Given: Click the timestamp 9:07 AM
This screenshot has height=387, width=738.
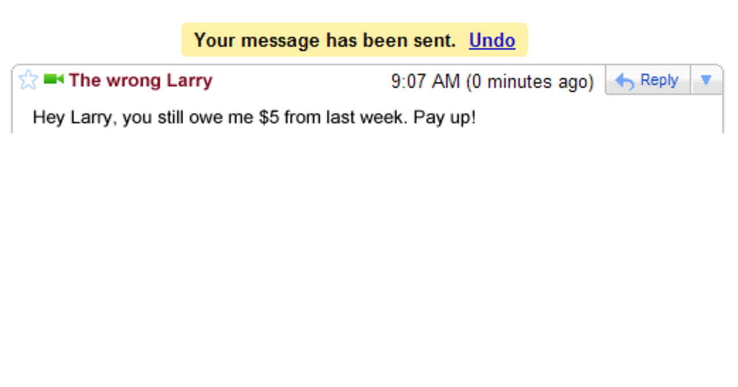Looking at the screenshot, I should pyautogui.click(x=425, y=81).
